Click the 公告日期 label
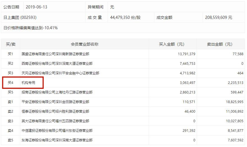Image resolution: width=247 pixels, height=147 pixels. pyautogui.click(x=11, y=7)
